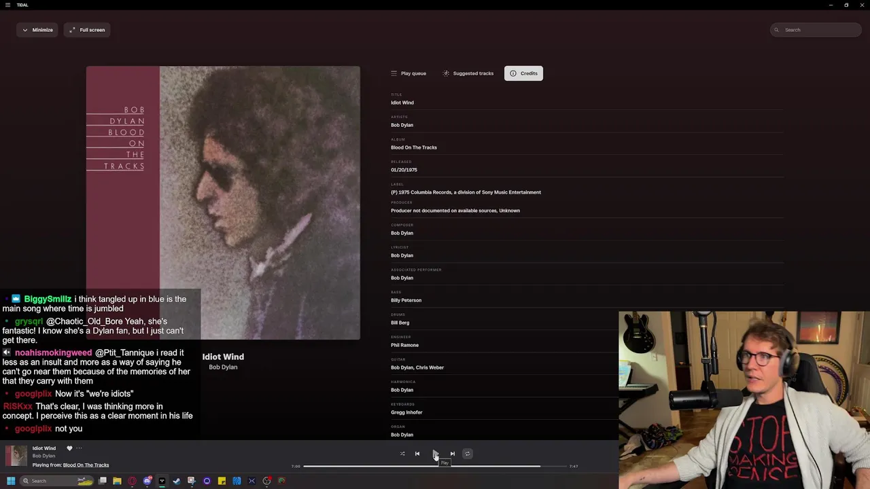Screen dimensions: 870x489
Task: Open the Suggested tracks tab
Action: coord(468,73)
